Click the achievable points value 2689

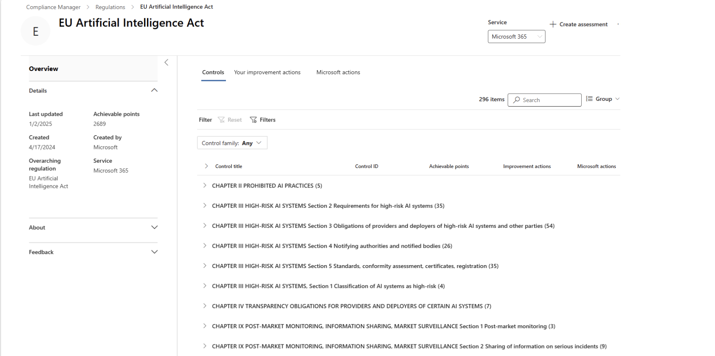(x=100, y=124)
